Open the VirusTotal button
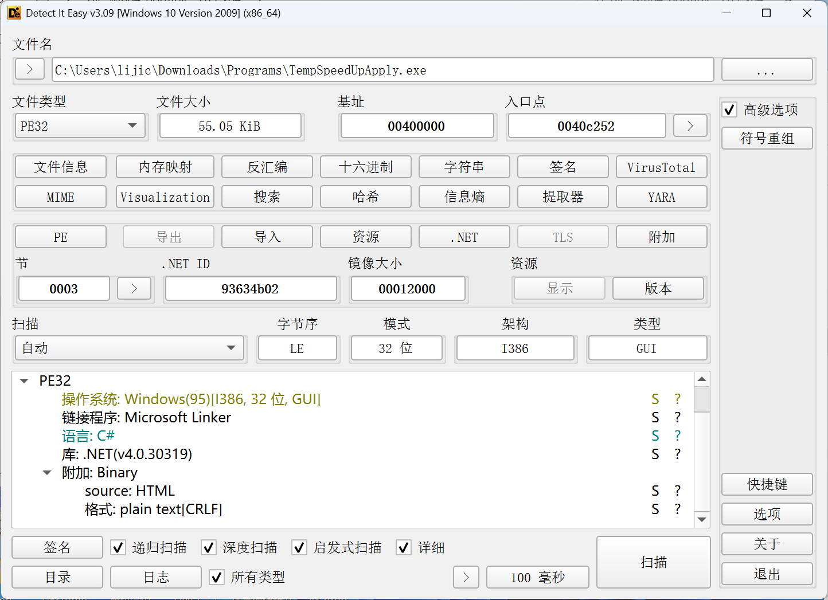Screen dimensions: 828x600 662,167
